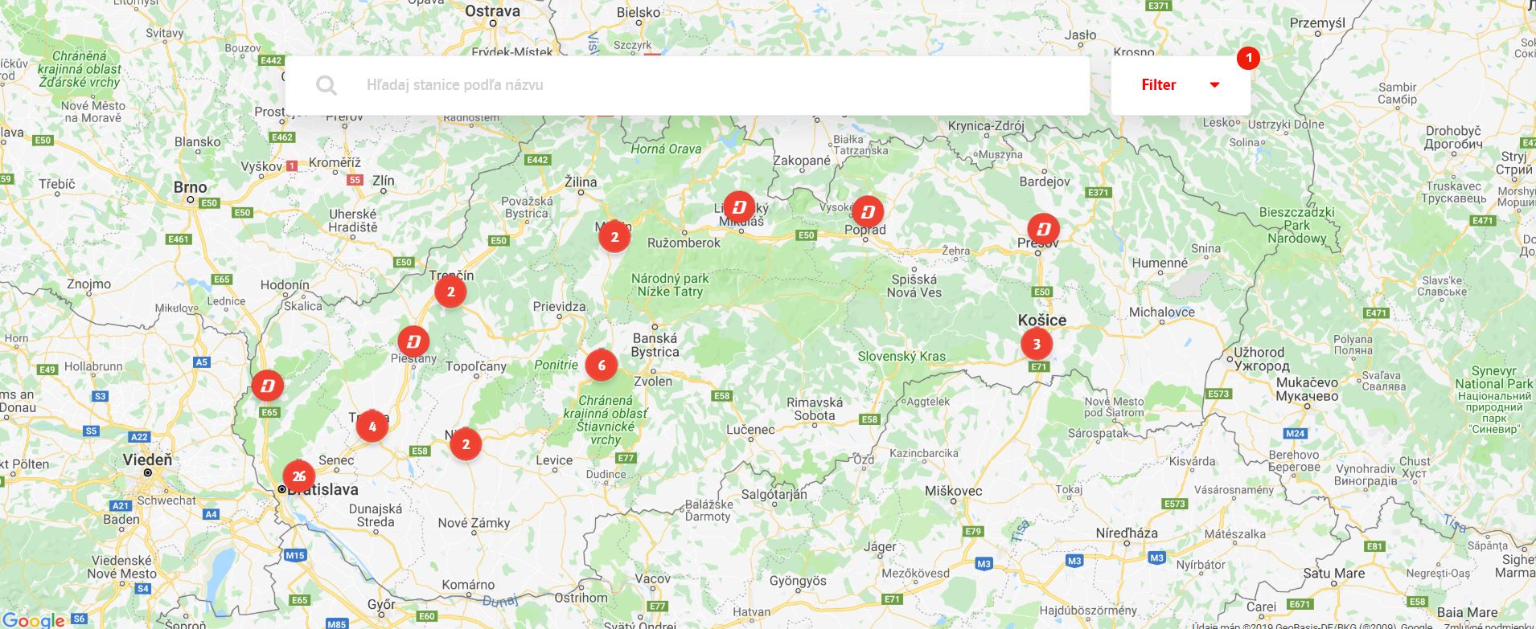This screenshot has height=629, width=1536.
Task: Click the station marker near E65 west border
Action: coord(268,385)
